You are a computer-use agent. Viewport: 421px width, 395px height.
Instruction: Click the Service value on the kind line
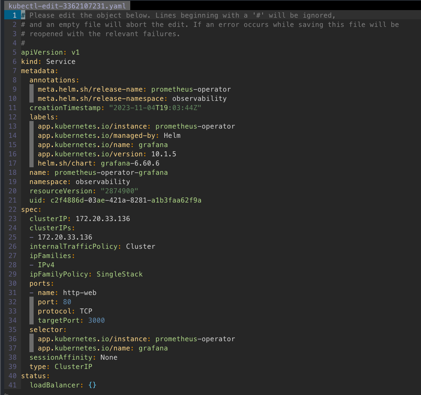pos(61,61)
